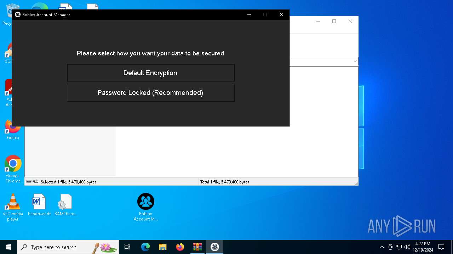Viewport: 453px width, 254px height.
Task: Maximize the background archive window
Action: tap(334, 21)
